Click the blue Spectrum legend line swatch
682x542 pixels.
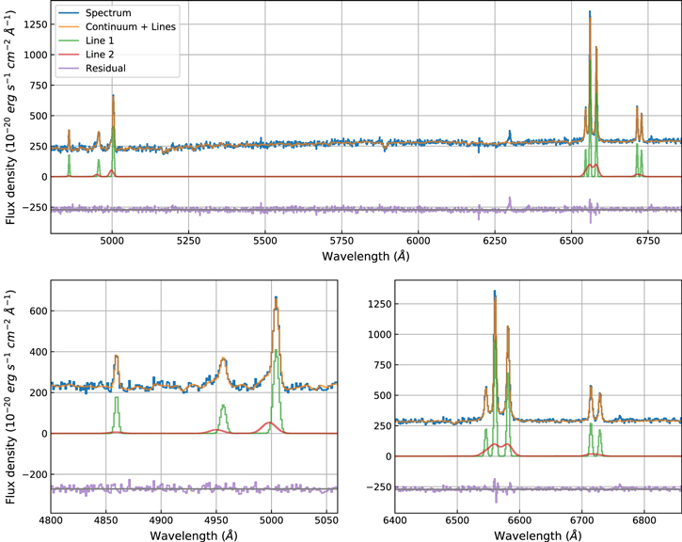(70, 12)
